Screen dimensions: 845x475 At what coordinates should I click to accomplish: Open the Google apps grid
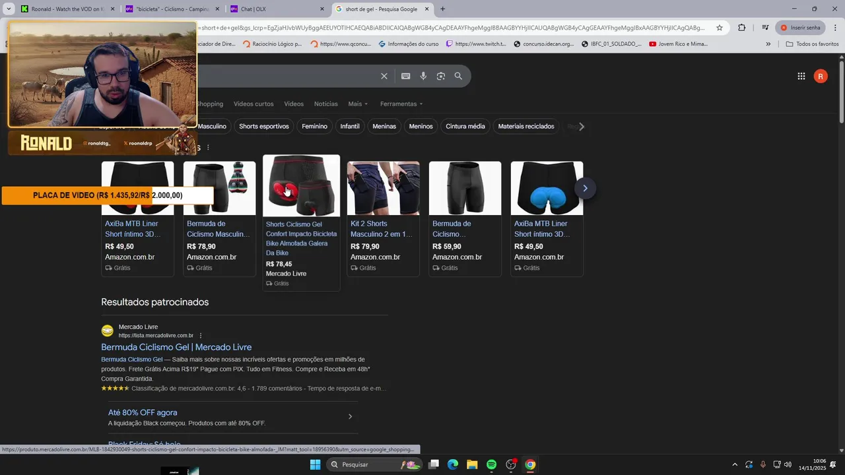tap(801, 77)
